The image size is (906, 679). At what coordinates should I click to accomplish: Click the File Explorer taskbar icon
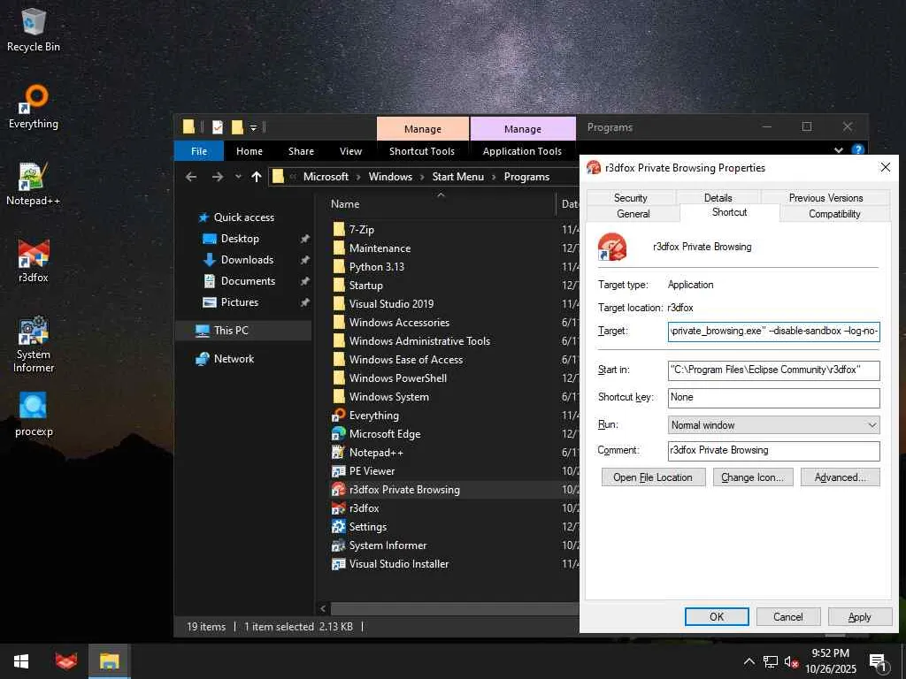pos(109,661)
